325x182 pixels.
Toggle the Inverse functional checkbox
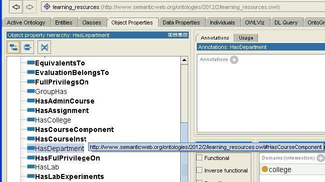199,170
